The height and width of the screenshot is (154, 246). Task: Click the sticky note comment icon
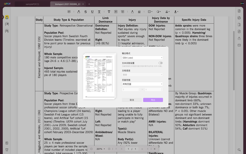click(x=69, y=11)
